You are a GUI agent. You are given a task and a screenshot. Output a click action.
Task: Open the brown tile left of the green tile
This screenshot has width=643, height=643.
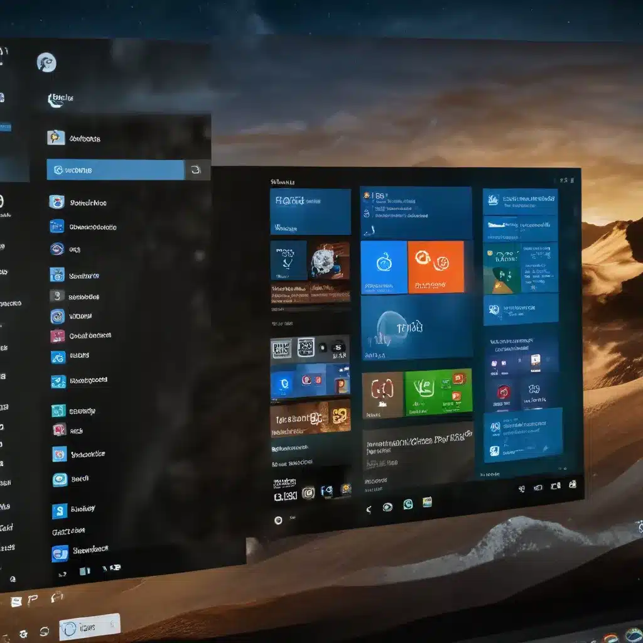point(382,396)
